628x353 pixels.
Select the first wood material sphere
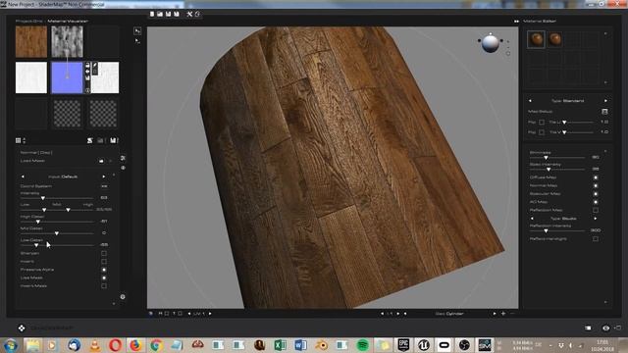click(536, 39)
